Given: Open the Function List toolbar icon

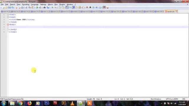Looking at the screenshot, I should (x=83, y=7).
